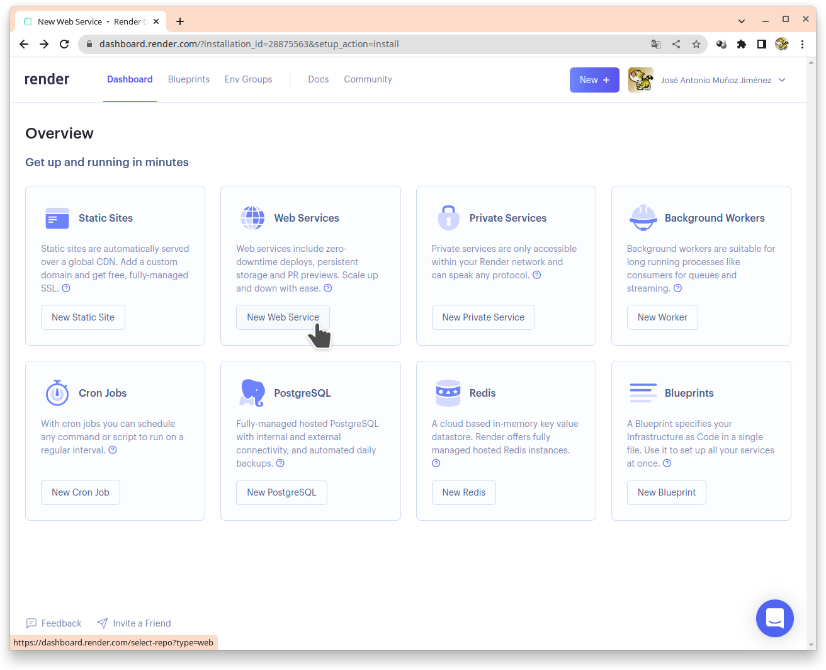Click the Background Workers hard hat icon
This screenshot has height=670, width=826.
(x=643, y=218)
